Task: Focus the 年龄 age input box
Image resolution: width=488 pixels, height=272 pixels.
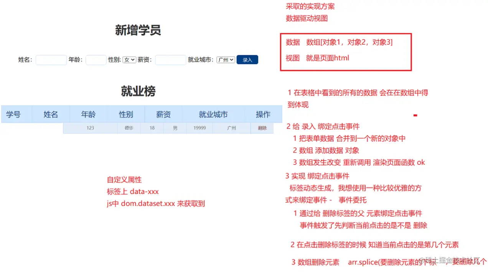Action: pos(96,60)
